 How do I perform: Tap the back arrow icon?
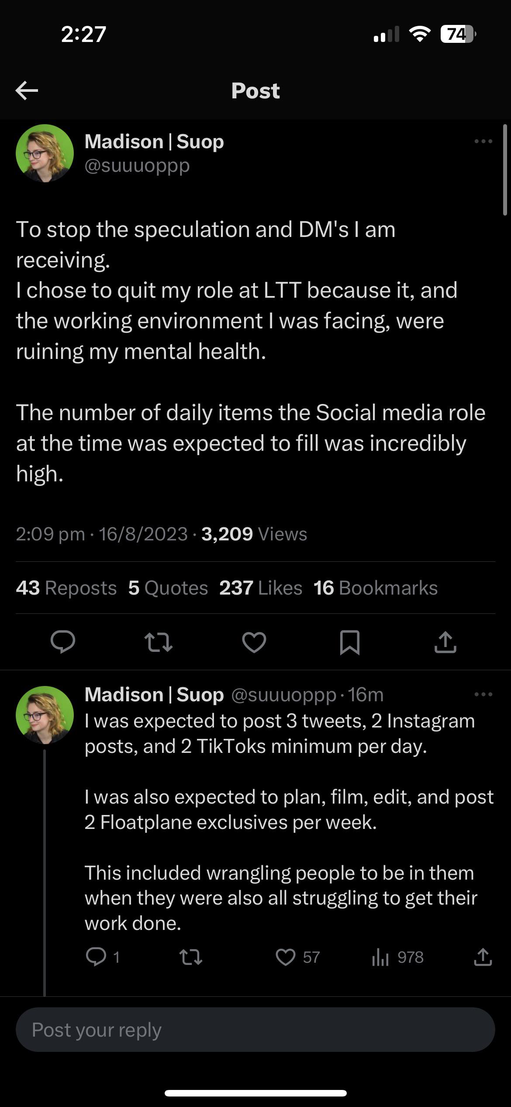[27, 91]
